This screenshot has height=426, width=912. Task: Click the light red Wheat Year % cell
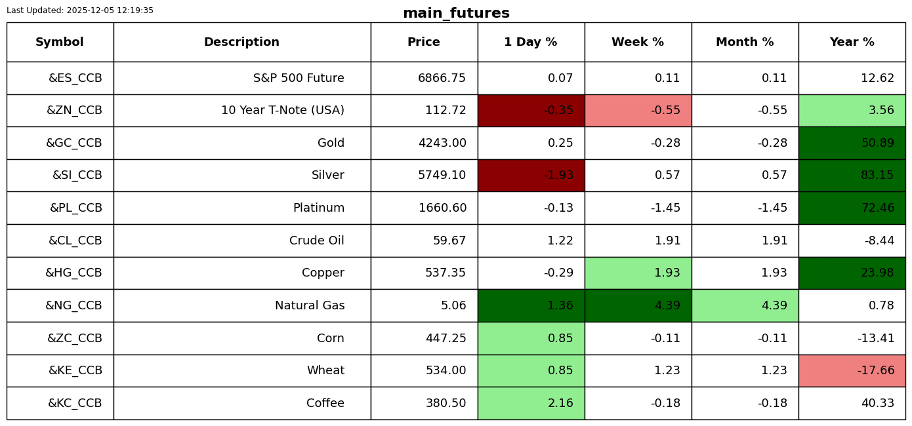pyautogui.click(x=852, y=371)
